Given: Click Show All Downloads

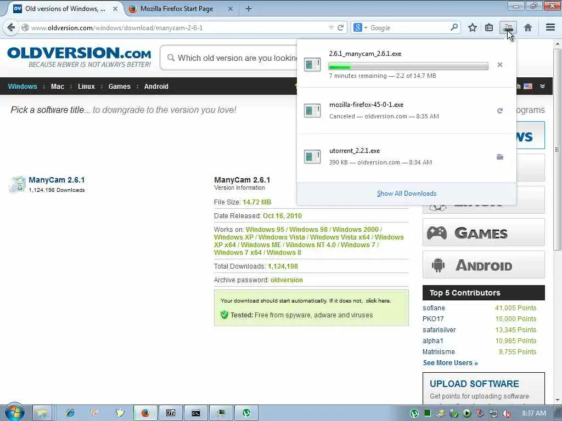Looking at the screenshot, I should point(407,194).
